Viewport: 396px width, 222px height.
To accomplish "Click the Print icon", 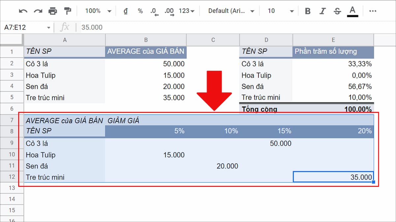I will coord(53,11).
